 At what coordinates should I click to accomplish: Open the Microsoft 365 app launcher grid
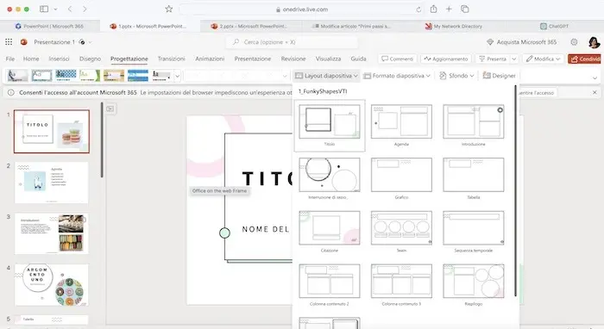pyautogui.click(x=9, y=42)
